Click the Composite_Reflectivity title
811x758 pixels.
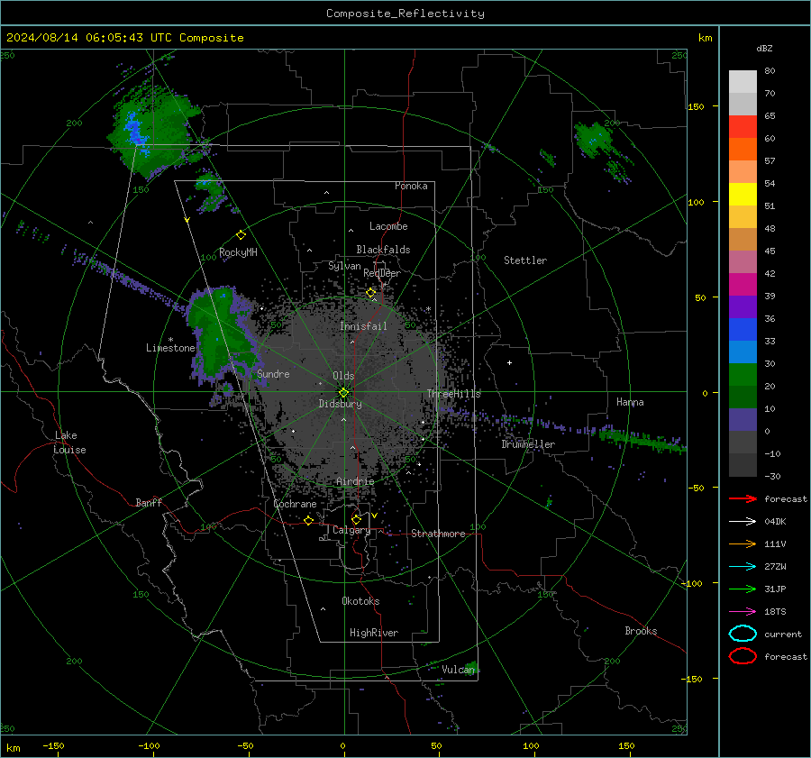405,14
